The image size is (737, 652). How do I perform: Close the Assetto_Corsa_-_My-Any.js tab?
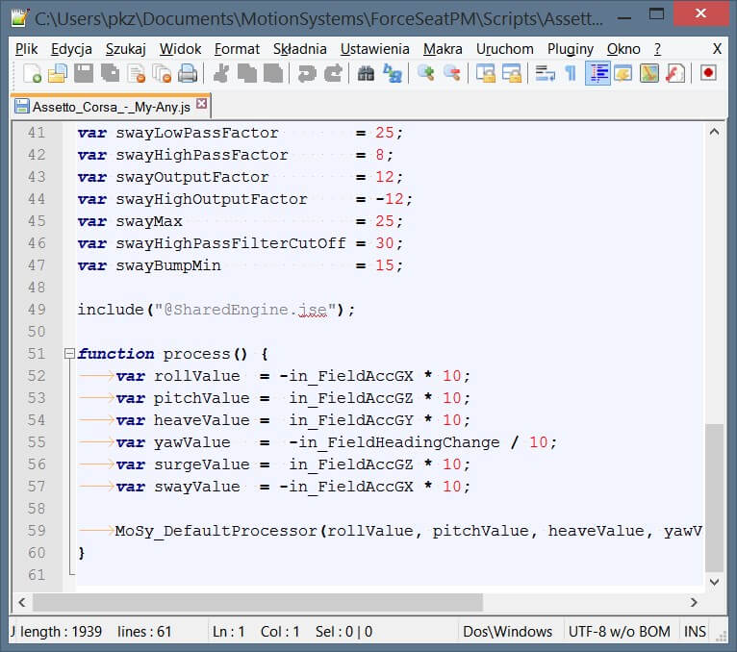(201, 104)
